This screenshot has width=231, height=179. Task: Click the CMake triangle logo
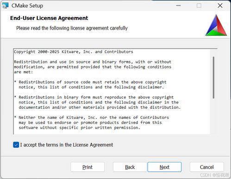[x=216, y=25]
